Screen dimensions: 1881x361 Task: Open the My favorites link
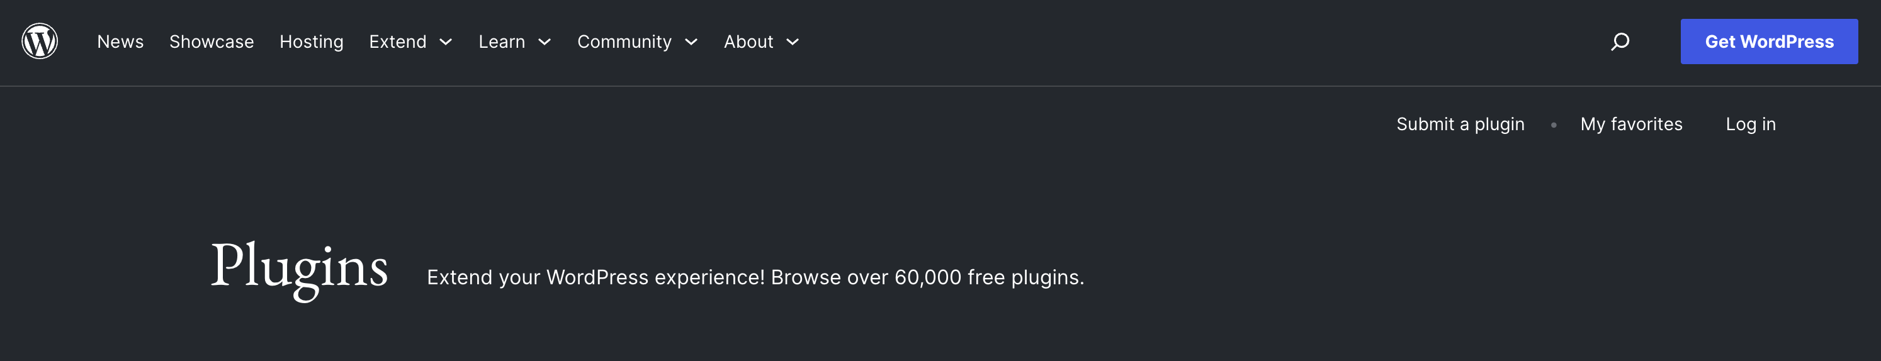click(1631, 124)
